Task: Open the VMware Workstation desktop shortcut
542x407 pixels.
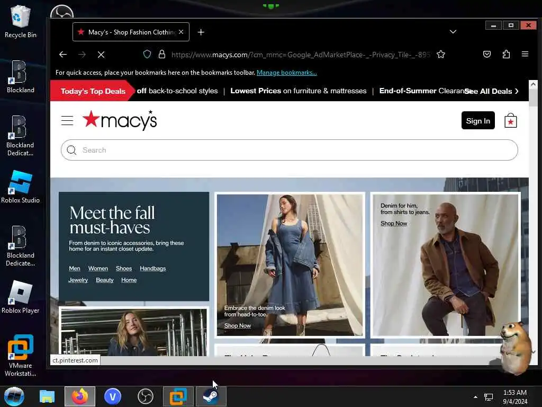Action: tap(21, 356)
